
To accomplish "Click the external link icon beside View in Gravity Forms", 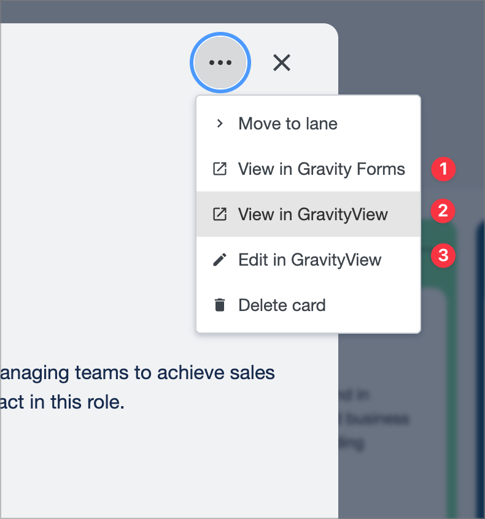I will [x=219, y=169].
